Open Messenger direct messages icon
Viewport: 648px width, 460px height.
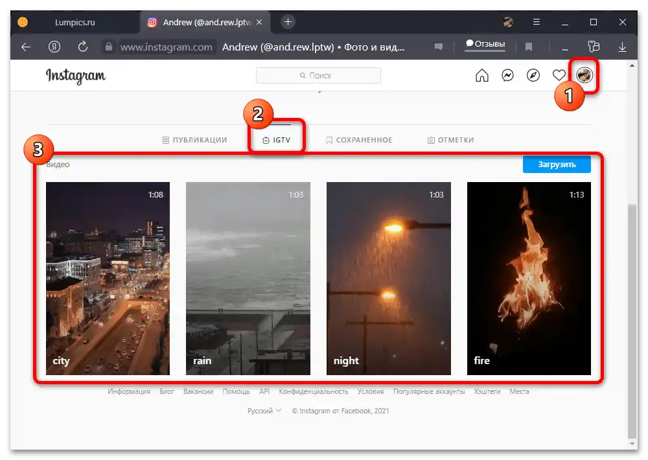click(x=507, y=75)
